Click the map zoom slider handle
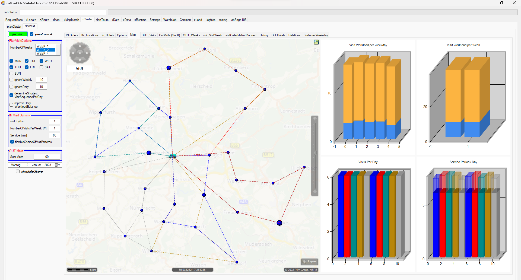Viewport: 521px width, 280px height. point(315,153)
